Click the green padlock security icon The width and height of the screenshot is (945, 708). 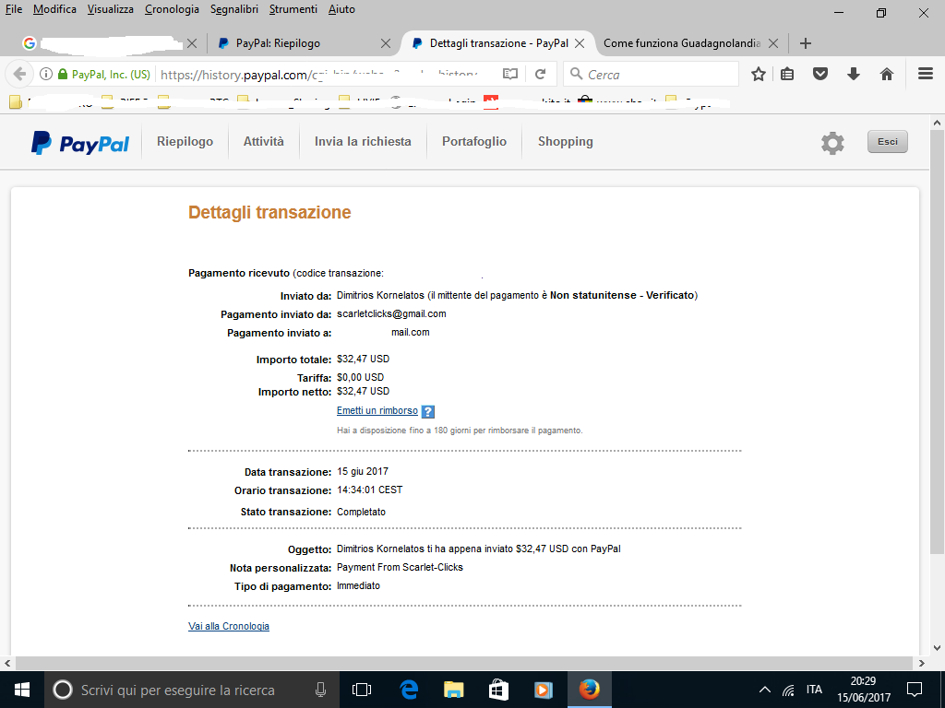click(62, 74)
